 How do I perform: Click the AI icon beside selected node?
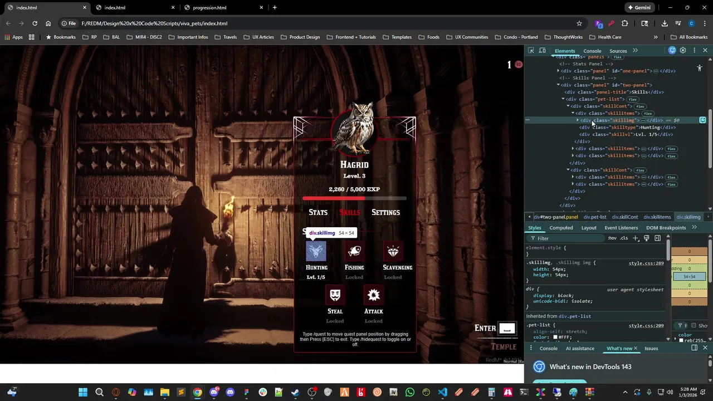point(702,120)
